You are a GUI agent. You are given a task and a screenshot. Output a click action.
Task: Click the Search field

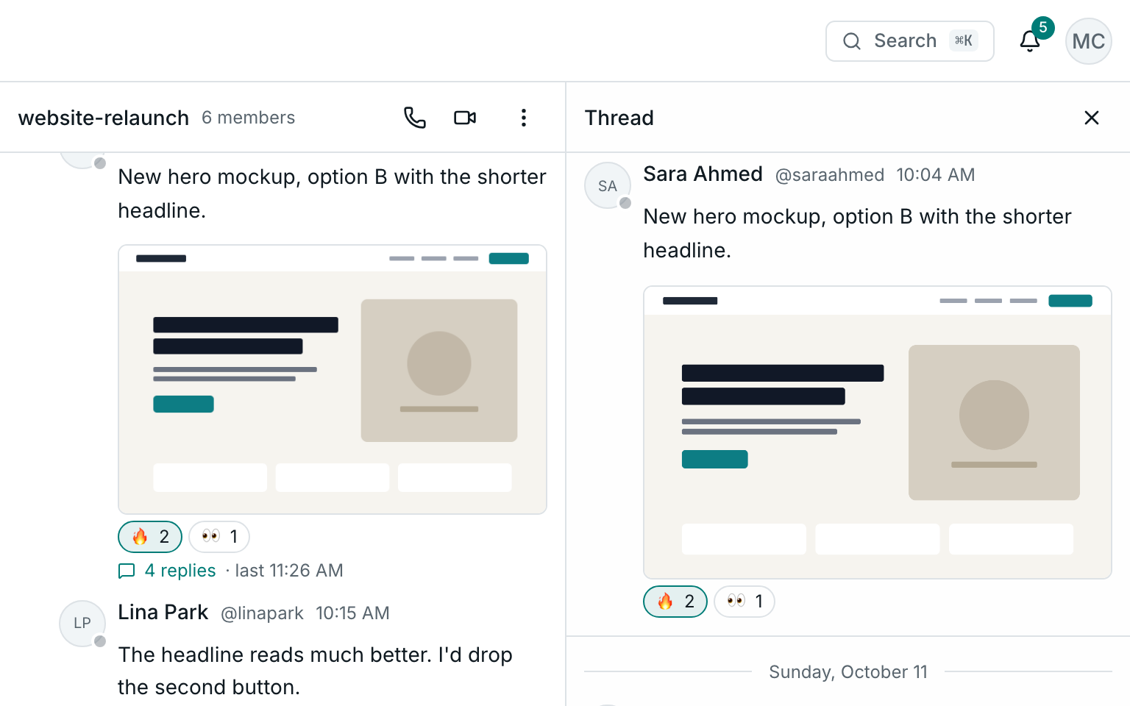tap(910, 41)
